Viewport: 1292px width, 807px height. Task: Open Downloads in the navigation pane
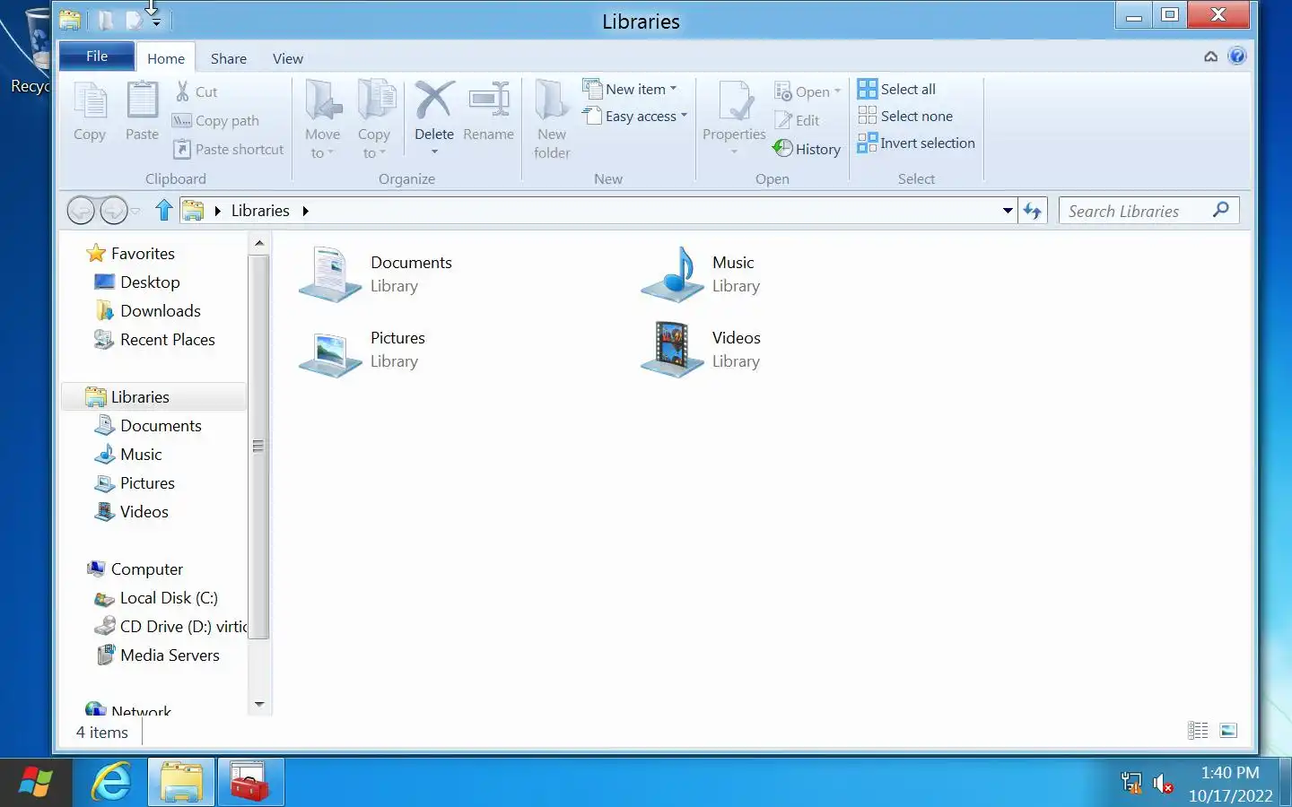click(x=148, y=310)
